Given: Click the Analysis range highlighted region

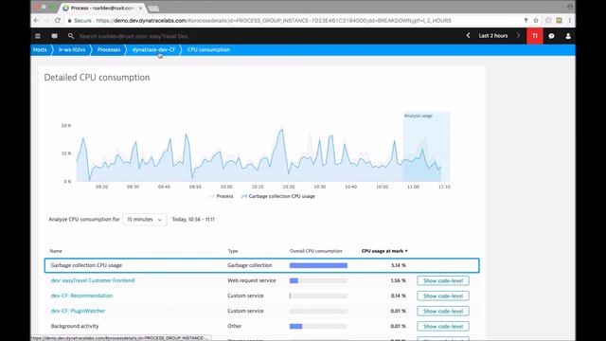Looking at the screenshot, I should [426, 147].
